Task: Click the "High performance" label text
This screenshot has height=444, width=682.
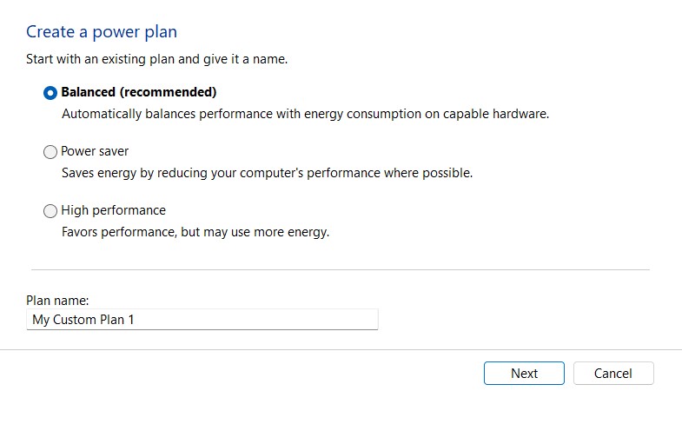Action: click(x=113, y=210)
